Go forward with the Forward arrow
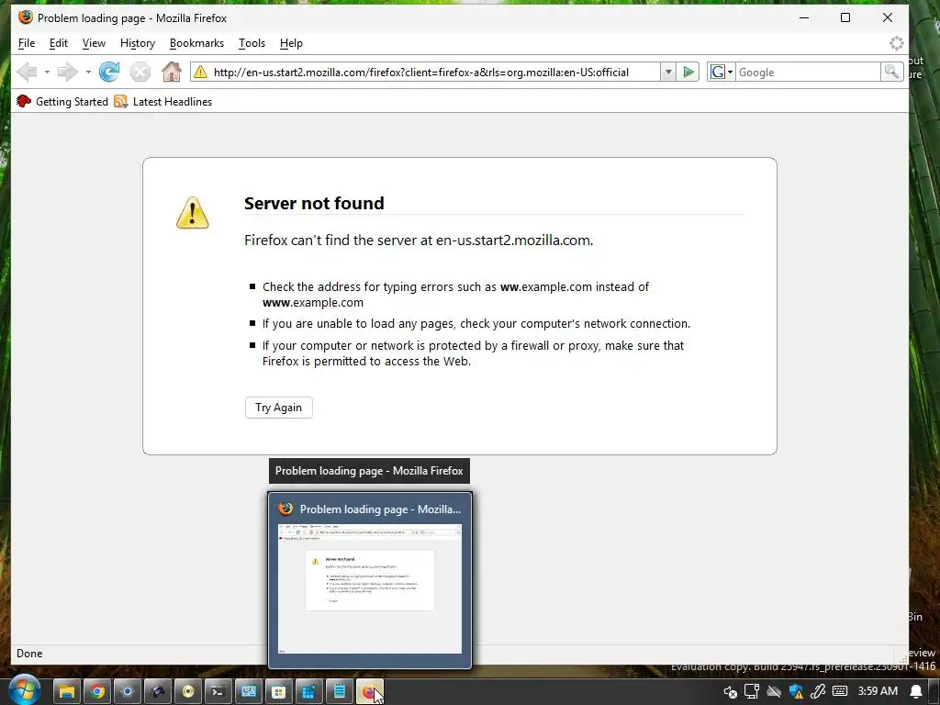This screenshot has height=705, width=940. point(67,72)
